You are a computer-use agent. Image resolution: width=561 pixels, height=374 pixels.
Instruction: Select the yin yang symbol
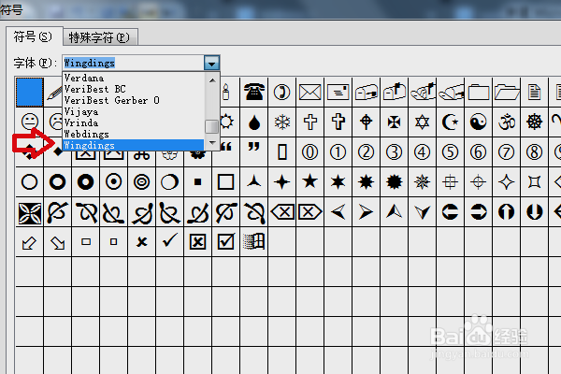479,122
